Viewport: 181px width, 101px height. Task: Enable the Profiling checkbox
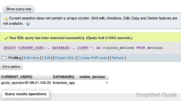tap(4, 58)
